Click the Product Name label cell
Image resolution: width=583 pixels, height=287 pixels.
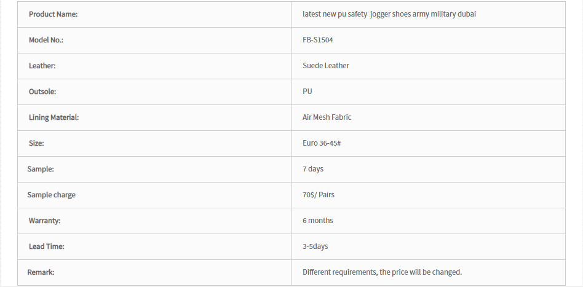tap(154, 14)
